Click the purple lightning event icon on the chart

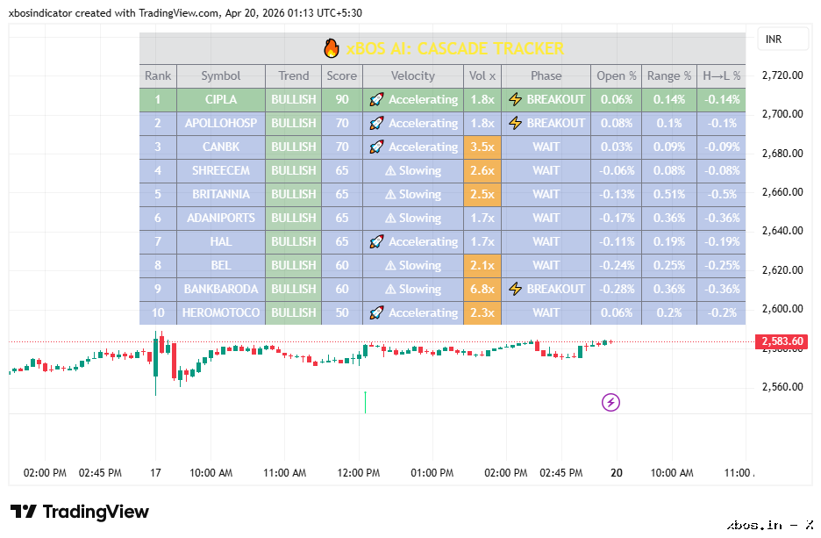point(610,402)
